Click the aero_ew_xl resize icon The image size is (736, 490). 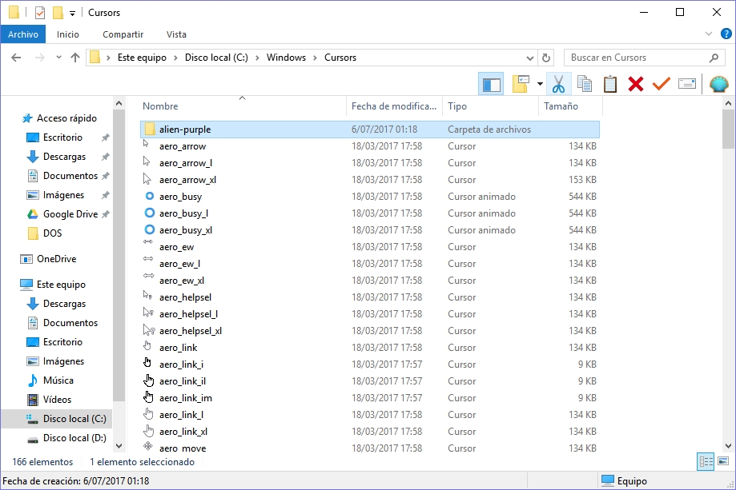pyautogui.click(x=149, y=276)
